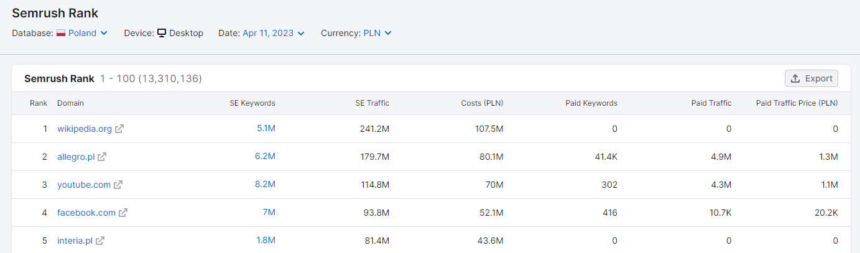
Task: Select the 114.8M SE Traffic value
Action: (376, 185)
